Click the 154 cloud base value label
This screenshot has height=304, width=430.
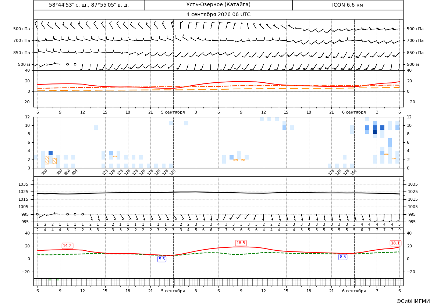(353, 172)
